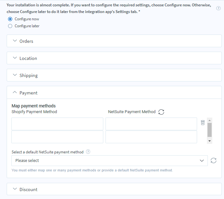Expand the Discount section
224x199 pixels.
tap(114, 189)
